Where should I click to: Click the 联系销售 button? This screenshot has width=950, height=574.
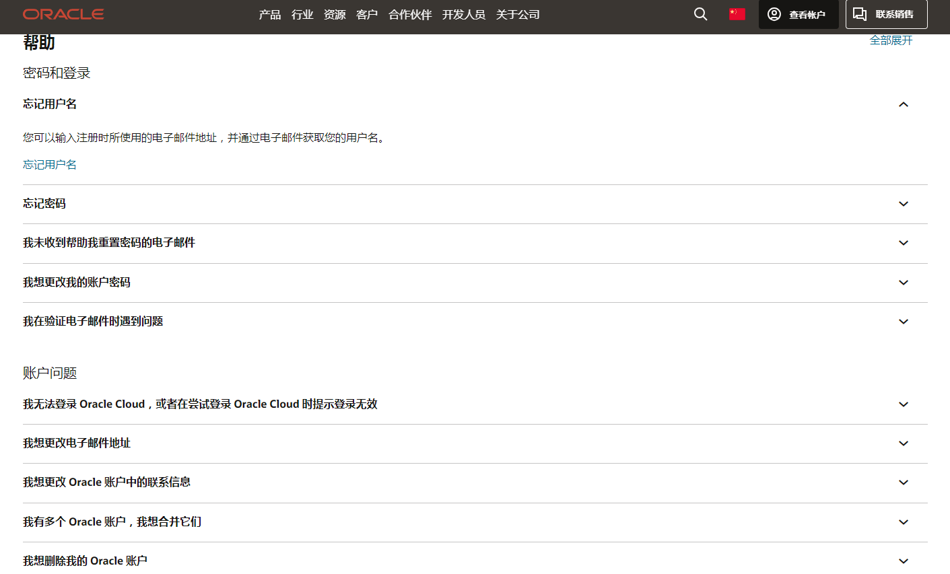click(886, 14)
